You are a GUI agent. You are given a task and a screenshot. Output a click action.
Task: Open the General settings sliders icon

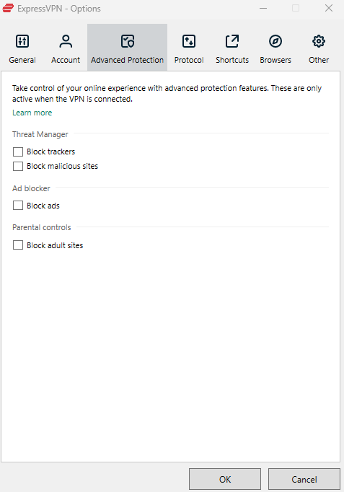click(22, 41)
